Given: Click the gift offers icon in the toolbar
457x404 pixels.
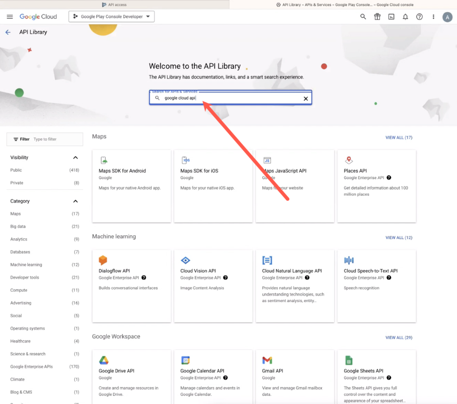Looking at the screenshot, I should tap(377, 16).
